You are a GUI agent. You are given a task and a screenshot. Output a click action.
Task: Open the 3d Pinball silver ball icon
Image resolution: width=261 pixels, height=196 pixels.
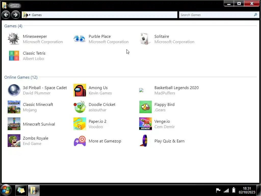pyautogui.click(x=14, y=90)
